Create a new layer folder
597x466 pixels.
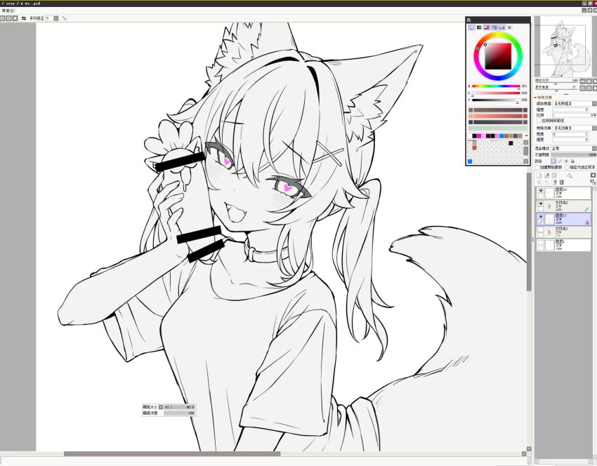(554, 175)
